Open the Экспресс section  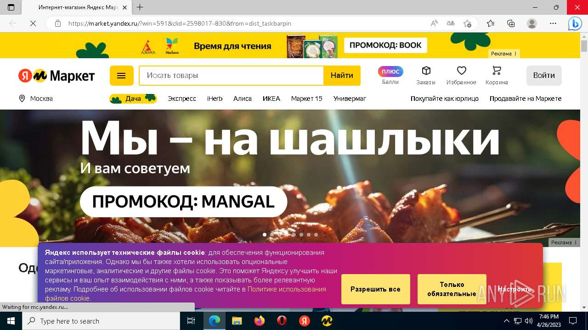pos(182,99)
